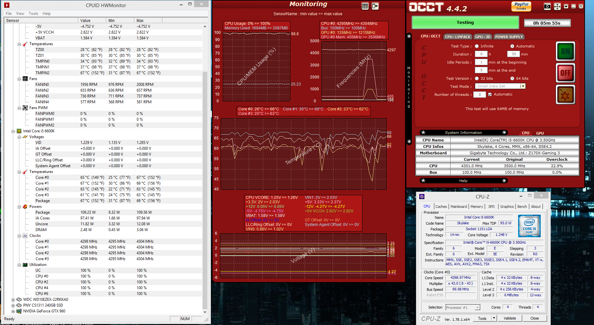Collapse the Powers node in HWMonitor

tap(19, 207)
